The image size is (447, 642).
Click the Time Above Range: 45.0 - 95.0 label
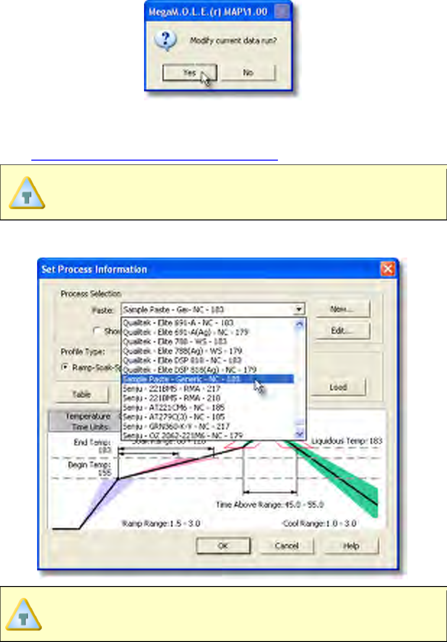pos(270,505)
